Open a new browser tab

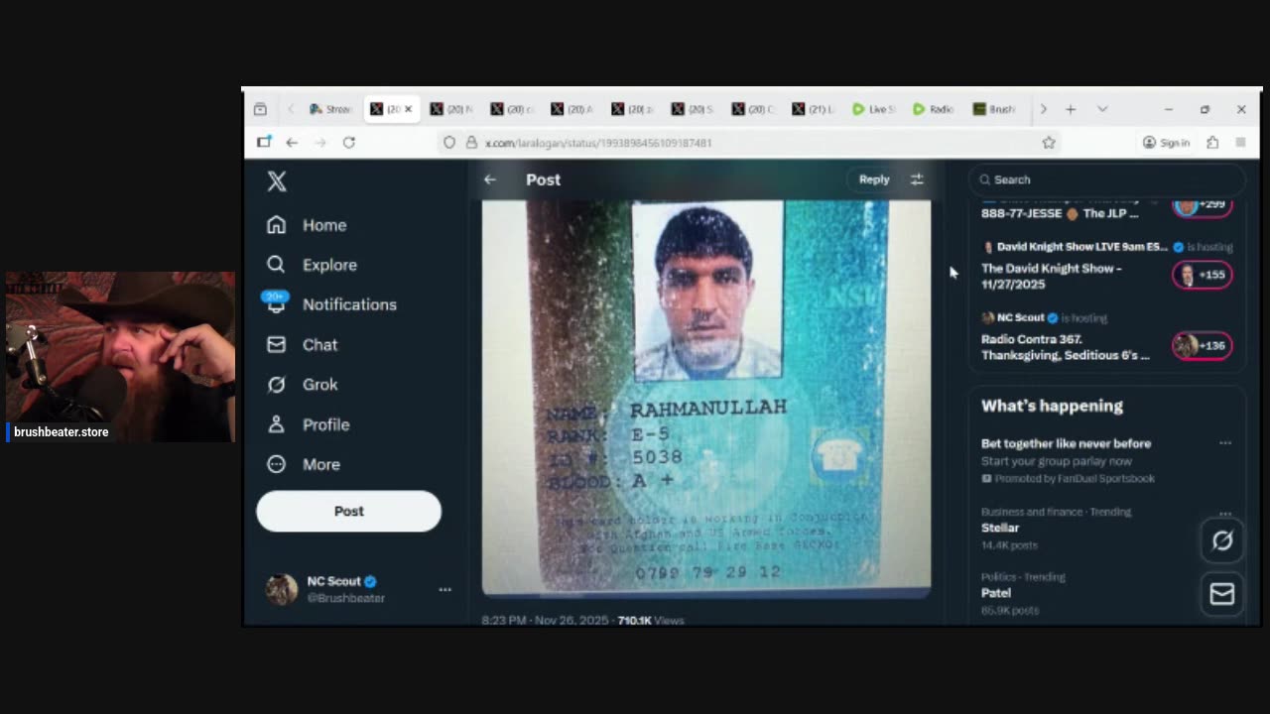(1071, 109)
